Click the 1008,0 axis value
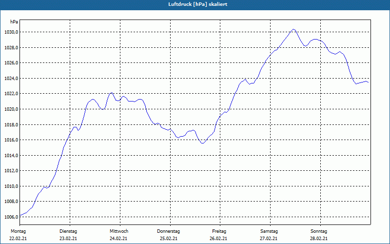Image resolution: width=390 pixels, height=244 pixels. pos(11,202)
